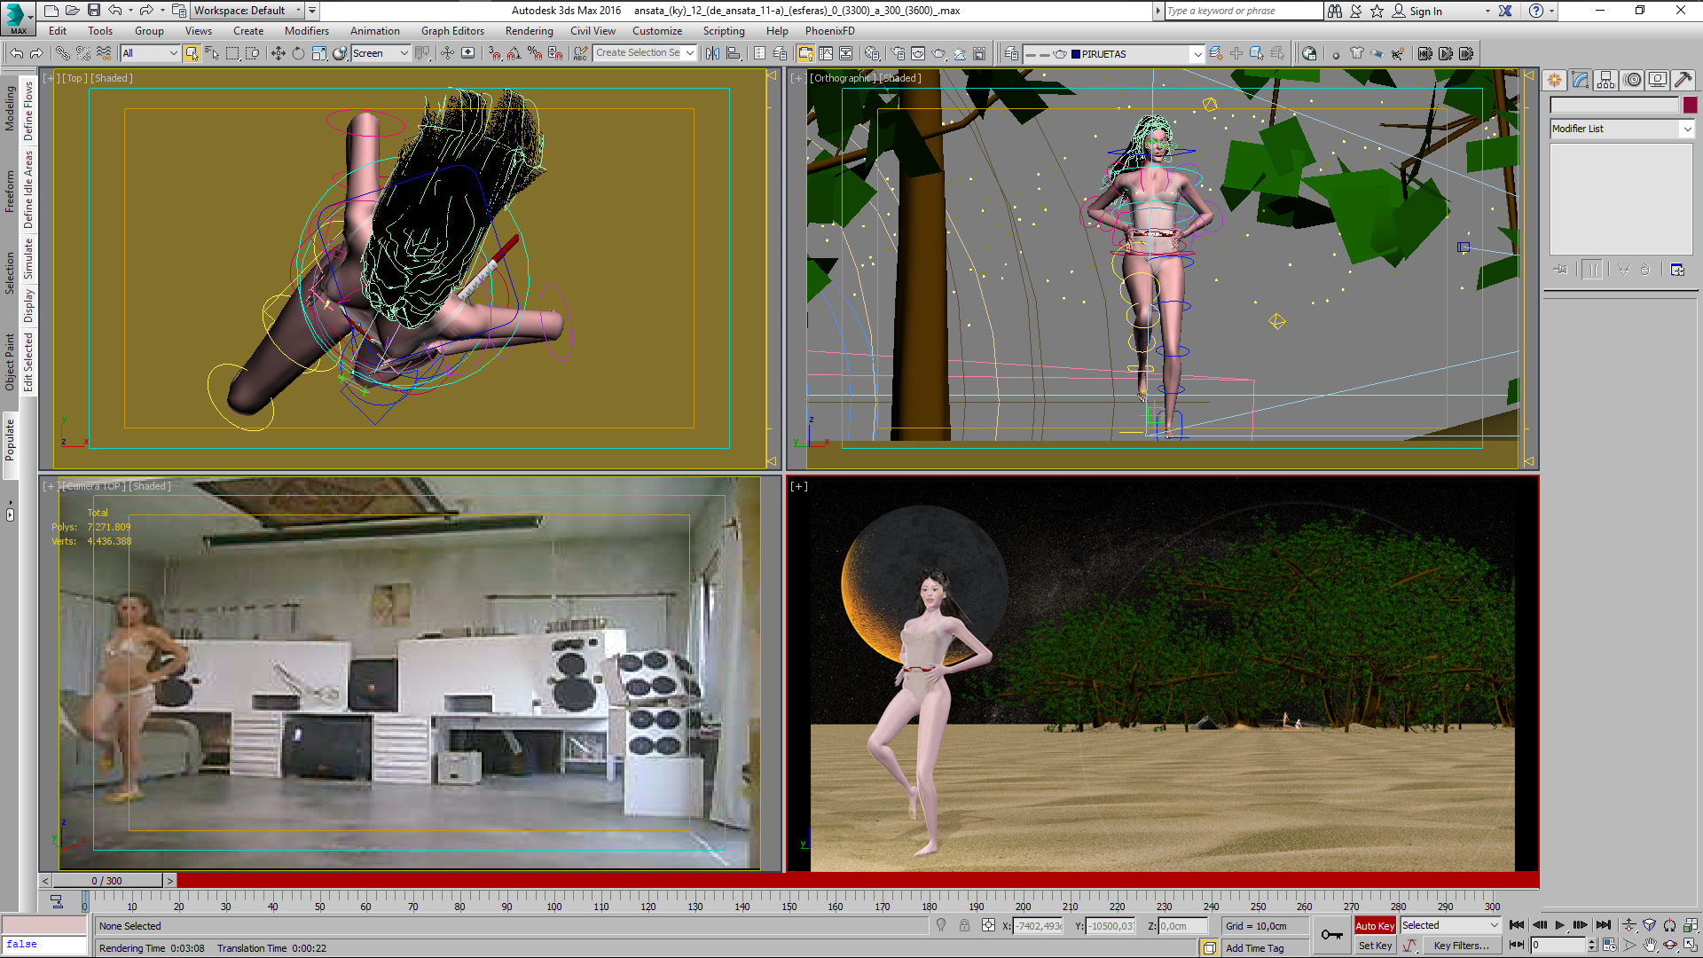Viewport: 1703px width, 958px height.
Task: Open the Screen reference coordinate dropdown
Action: coord(404,53)
